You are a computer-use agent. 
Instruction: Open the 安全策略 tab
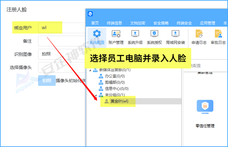point(161,23)
